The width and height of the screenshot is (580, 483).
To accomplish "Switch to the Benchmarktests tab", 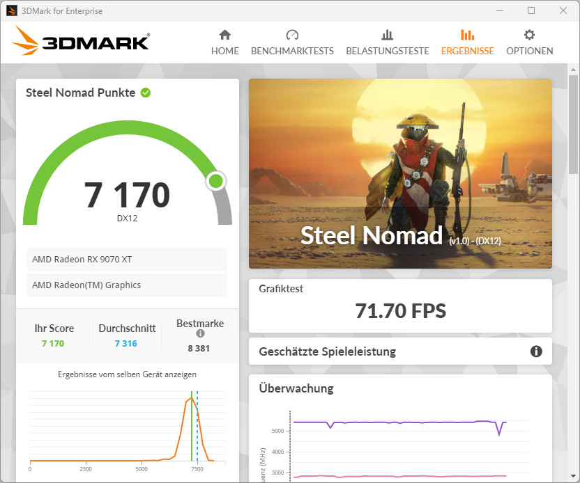I will 292,42.
